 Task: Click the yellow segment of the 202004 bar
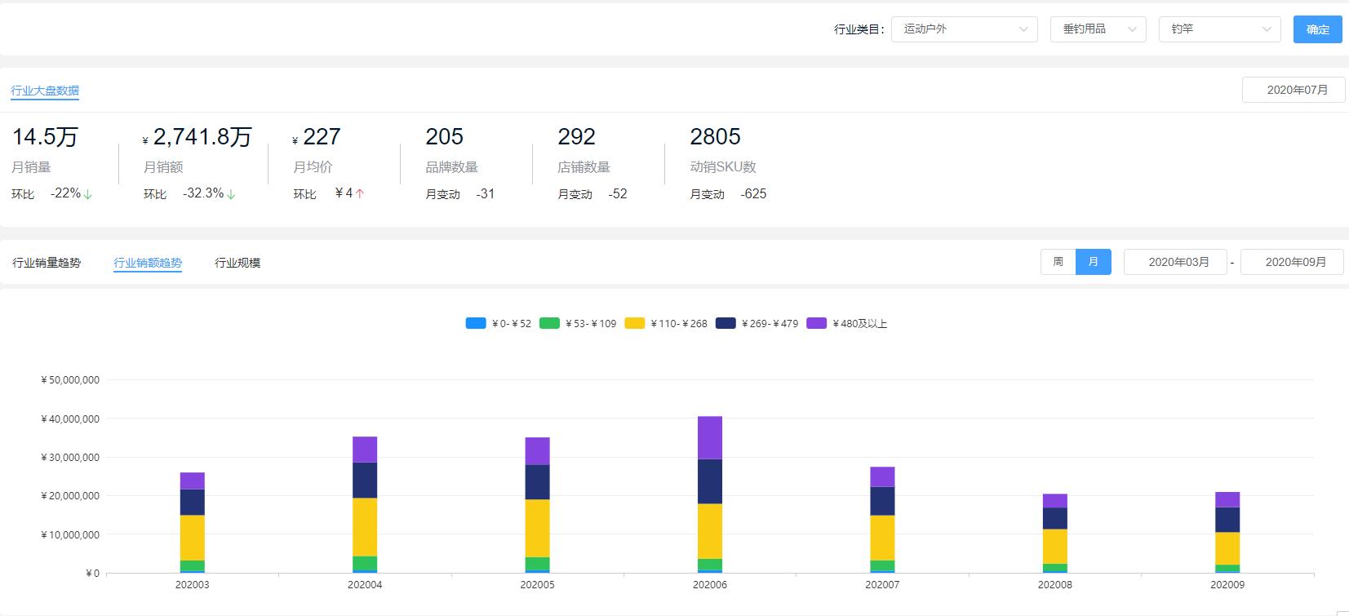coord(365,527)
